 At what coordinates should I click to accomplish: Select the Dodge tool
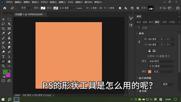point(3,52)
